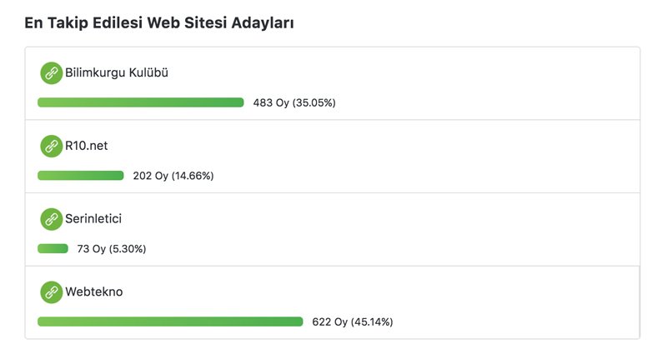Click the link icon beside Bilimkurgu Kulübü
657x354 pixels.
click(x=52, y=73)
